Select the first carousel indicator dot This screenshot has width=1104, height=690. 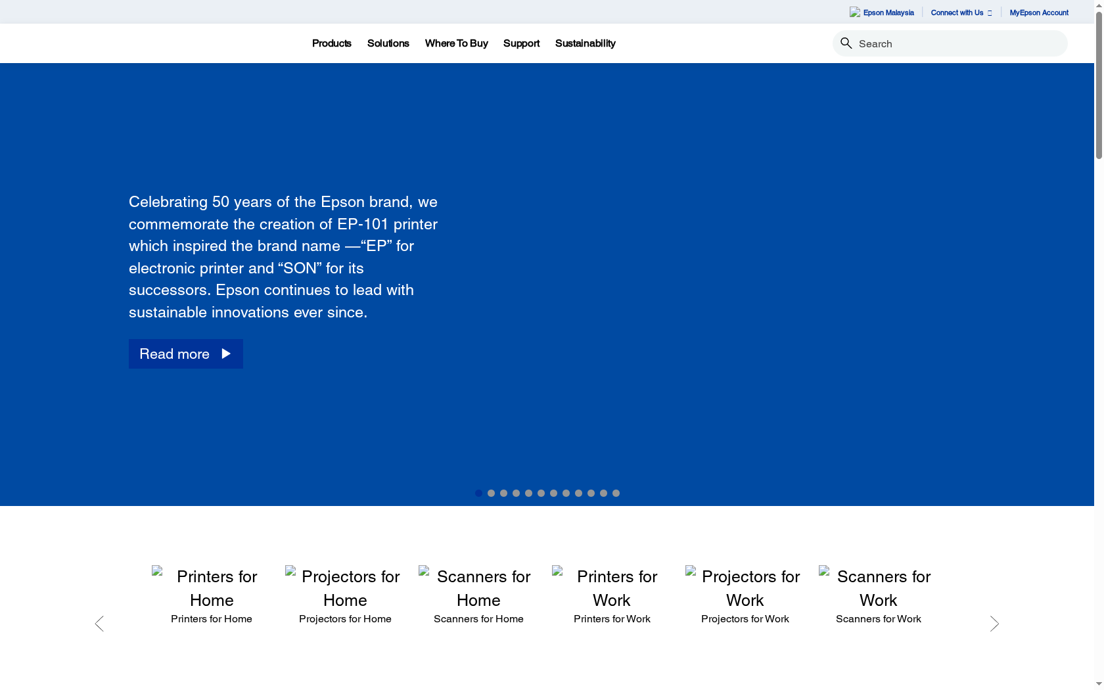pos(478,493)
